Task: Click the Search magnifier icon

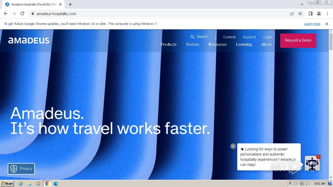Action: (x=193, y=37)
